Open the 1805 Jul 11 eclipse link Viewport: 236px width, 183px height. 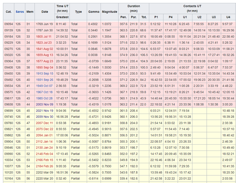[44, 37]
